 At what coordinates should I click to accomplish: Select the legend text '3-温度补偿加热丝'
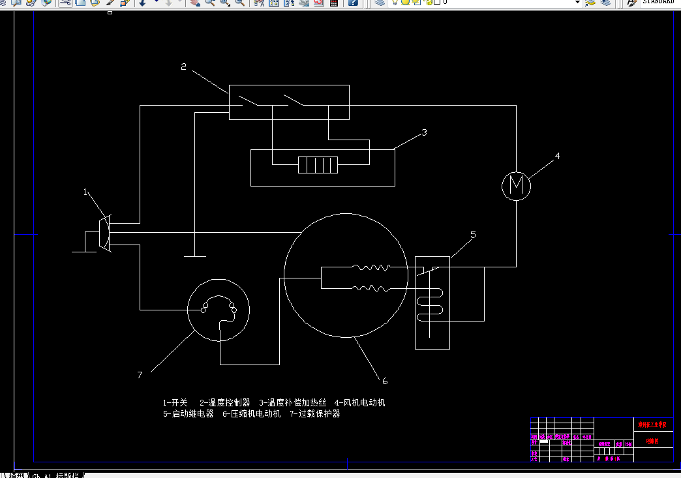coord(293,402)
